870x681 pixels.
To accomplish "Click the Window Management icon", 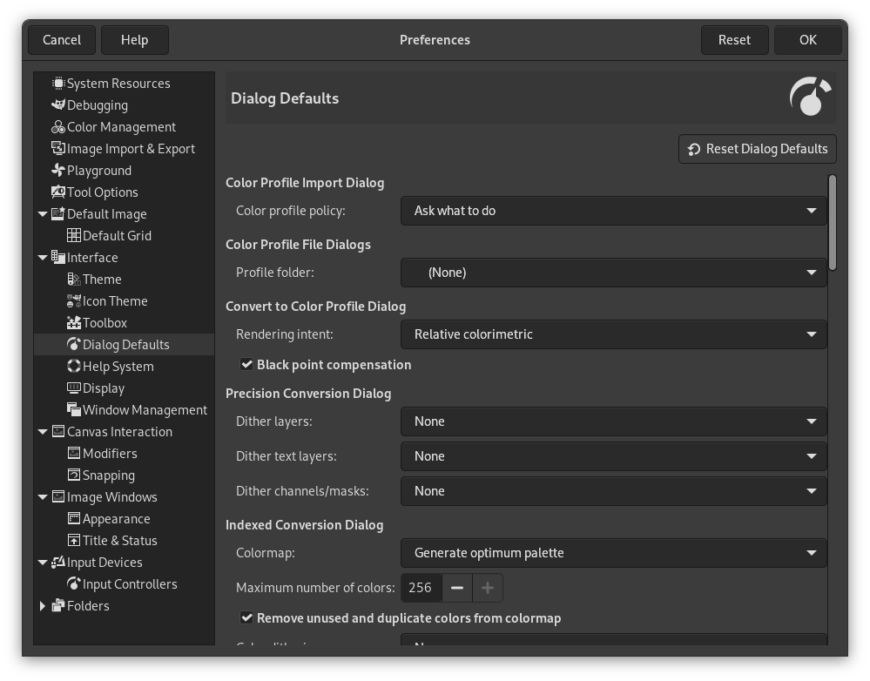I will [76, 409].
